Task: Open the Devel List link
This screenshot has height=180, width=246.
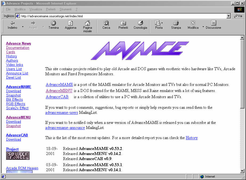Action: point(14,77)
